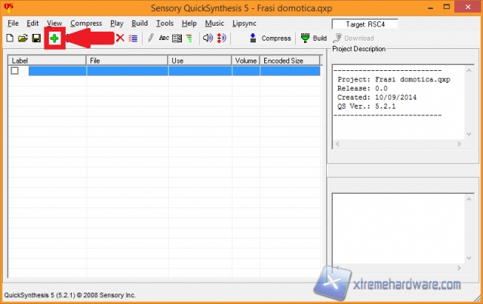Open the Compress menu
Image resolution: width=483 pixels, height=304 pixels.
tap(86, 23)
